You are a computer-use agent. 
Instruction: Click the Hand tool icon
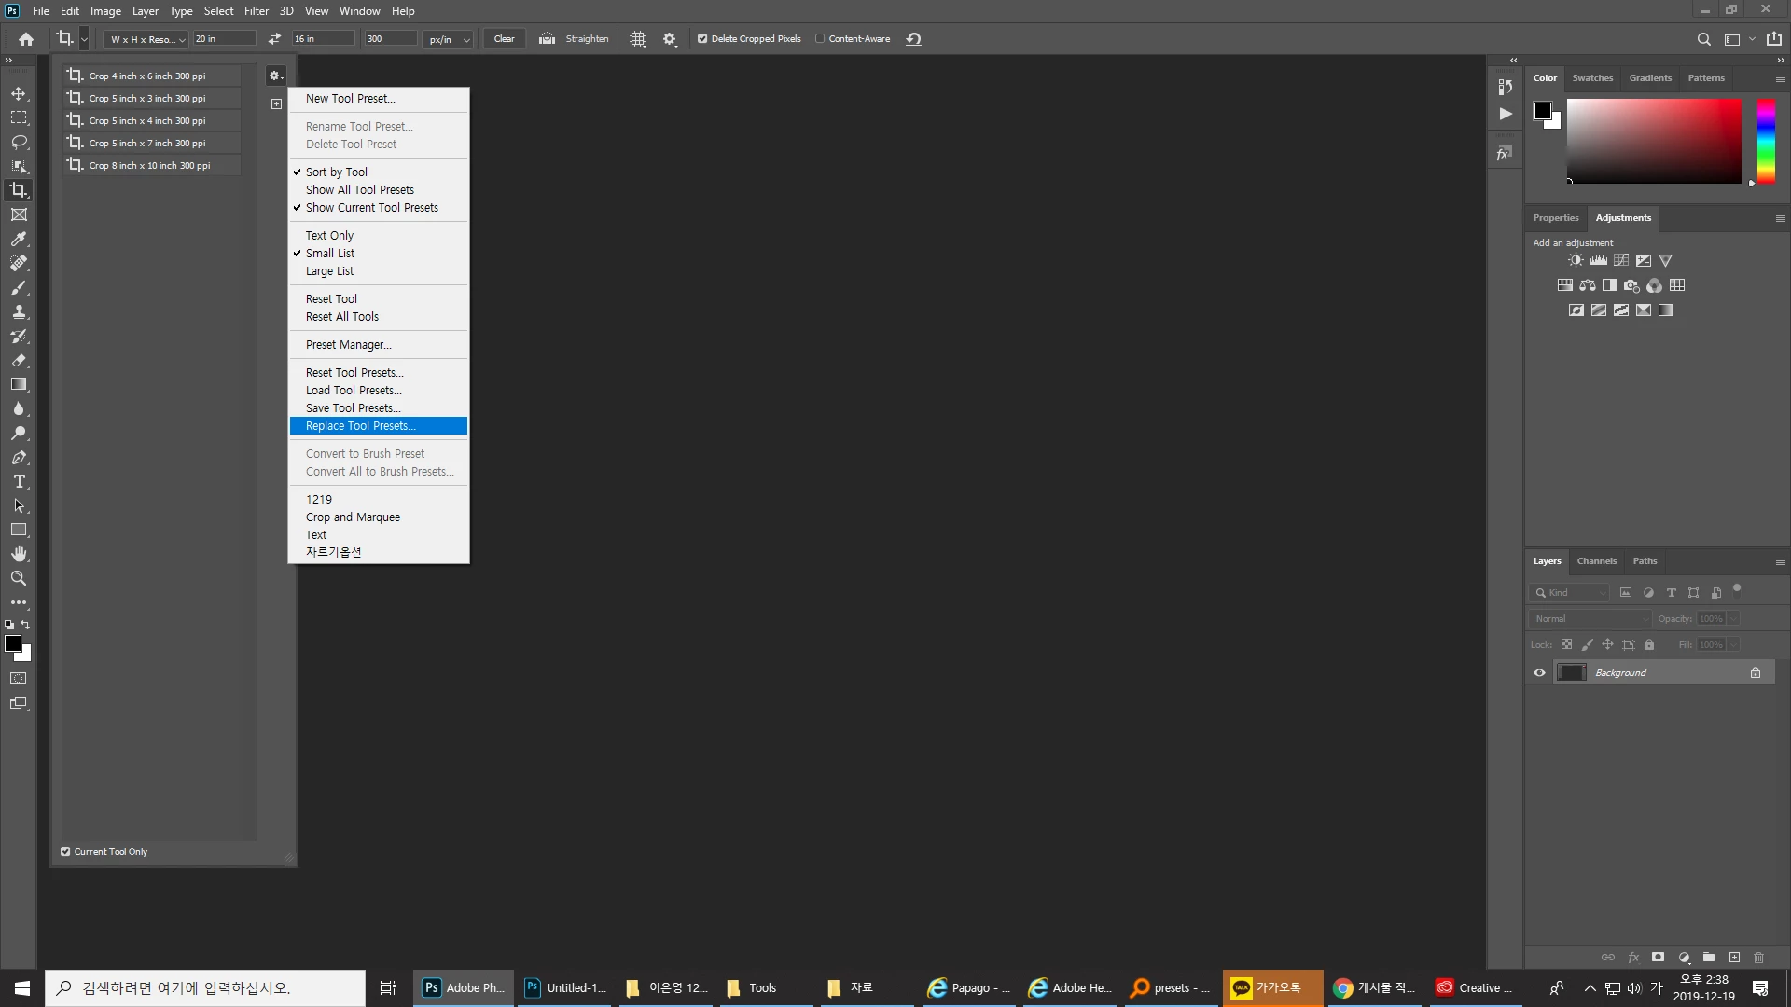(19, 554)
